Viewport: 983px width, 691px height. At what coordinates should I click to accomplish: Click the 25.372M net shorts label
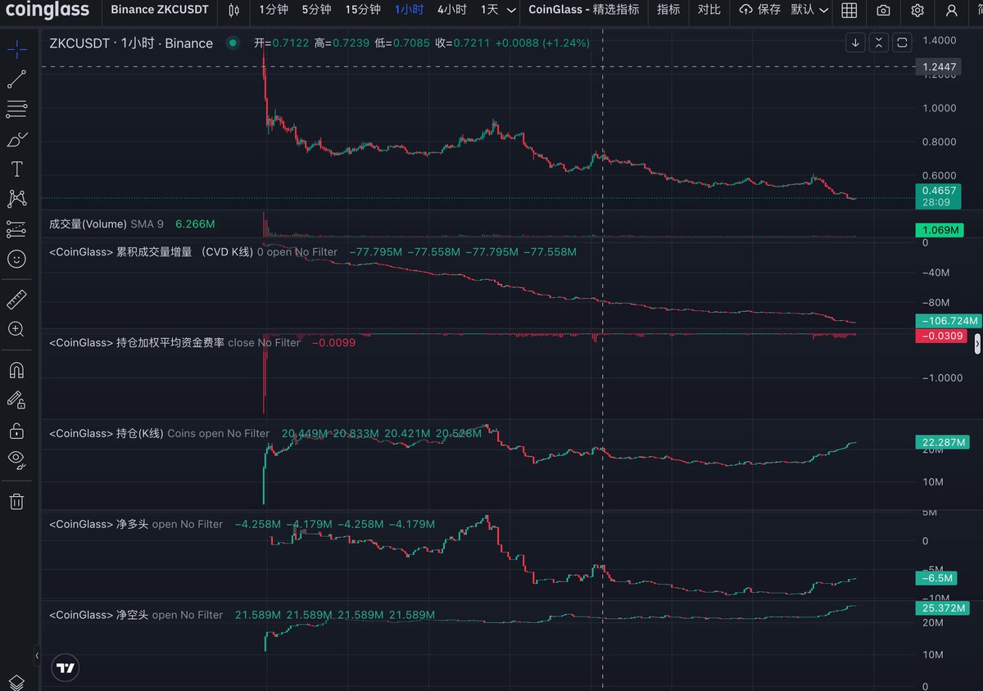[943, 608]
